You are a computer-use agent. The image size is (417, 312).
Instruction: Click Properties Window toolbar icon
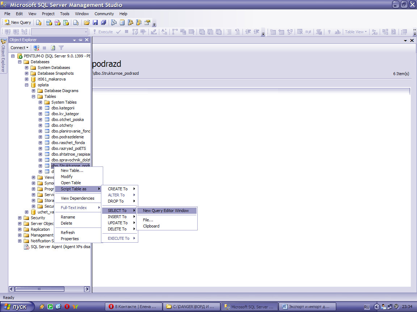pos(147,22)
